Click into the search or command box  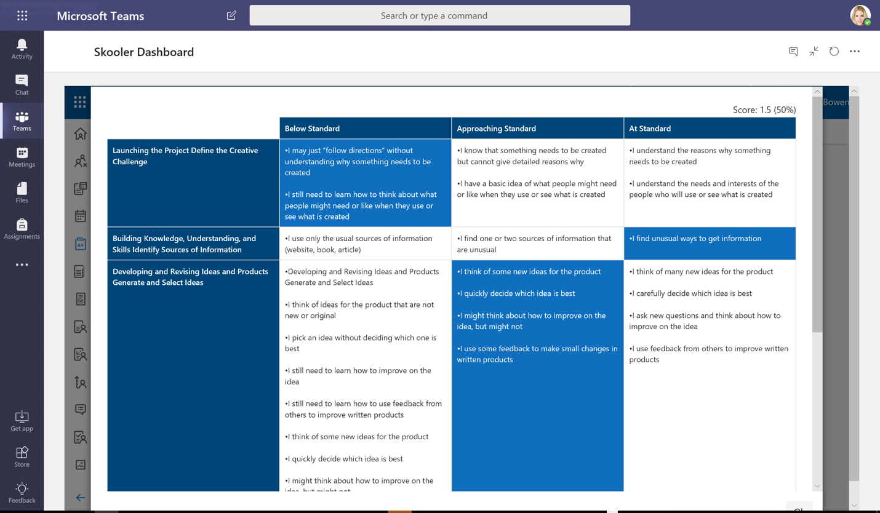[x=439, y=15]
